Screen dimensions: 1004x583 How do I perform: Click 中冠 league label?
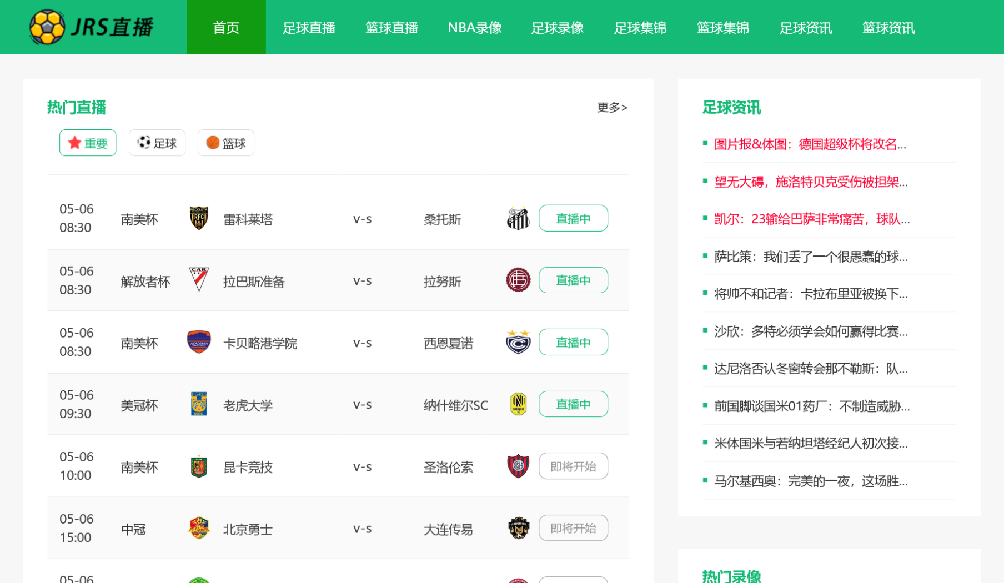coord(133,529)
